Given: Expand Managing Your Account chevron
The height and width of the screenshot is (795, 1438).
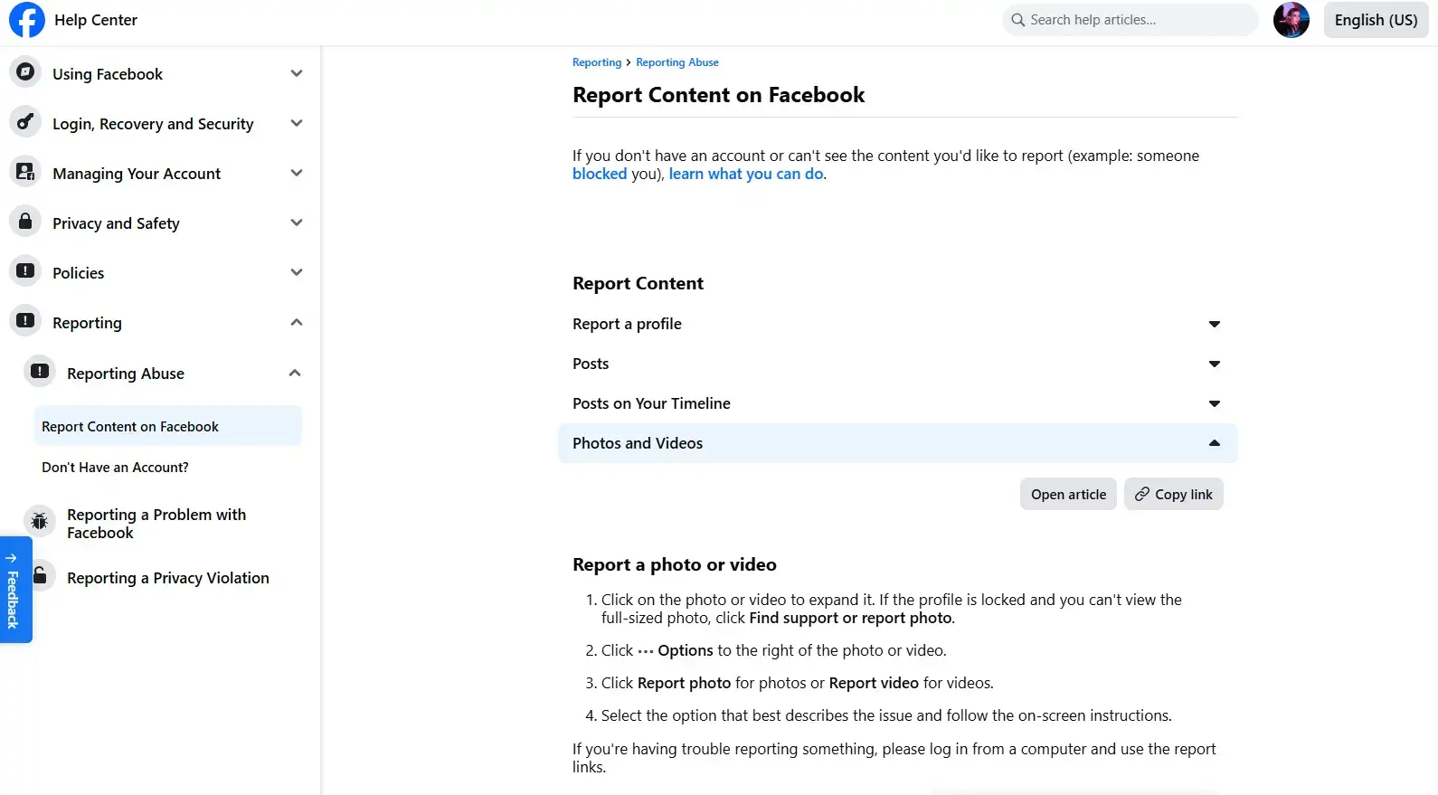Looking at the screenshot, I should coord(297,173).
